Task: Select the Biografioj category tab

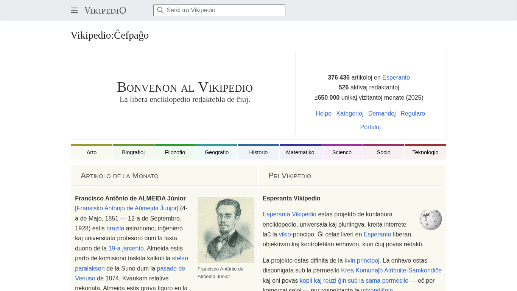Action: 133,152
